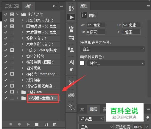151x129 pixels.
Task: Toggle checkmark for 木质画框 - 50 像素
Action: coord(6,32)
